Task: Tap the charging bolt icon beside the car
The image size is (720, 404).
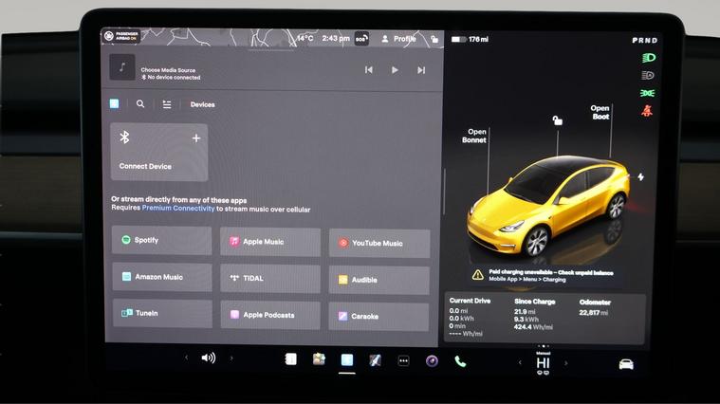Action: [641, 177]
